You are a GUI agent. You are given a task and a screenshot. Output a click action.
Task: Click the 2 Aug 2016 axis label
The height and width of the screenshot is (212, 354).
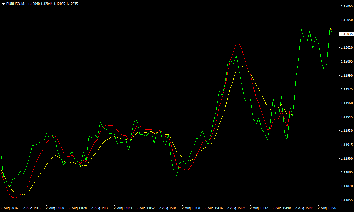tap(9, 208)
